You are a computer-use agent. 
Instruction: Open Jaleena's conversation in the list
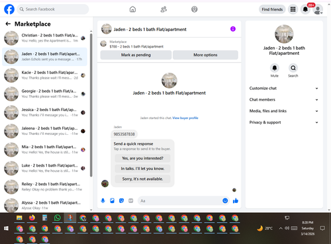44,131
